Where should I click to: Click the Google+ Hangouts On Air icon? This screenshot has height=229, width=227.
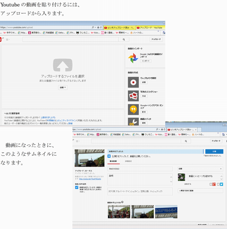click(x=133, y=110)
